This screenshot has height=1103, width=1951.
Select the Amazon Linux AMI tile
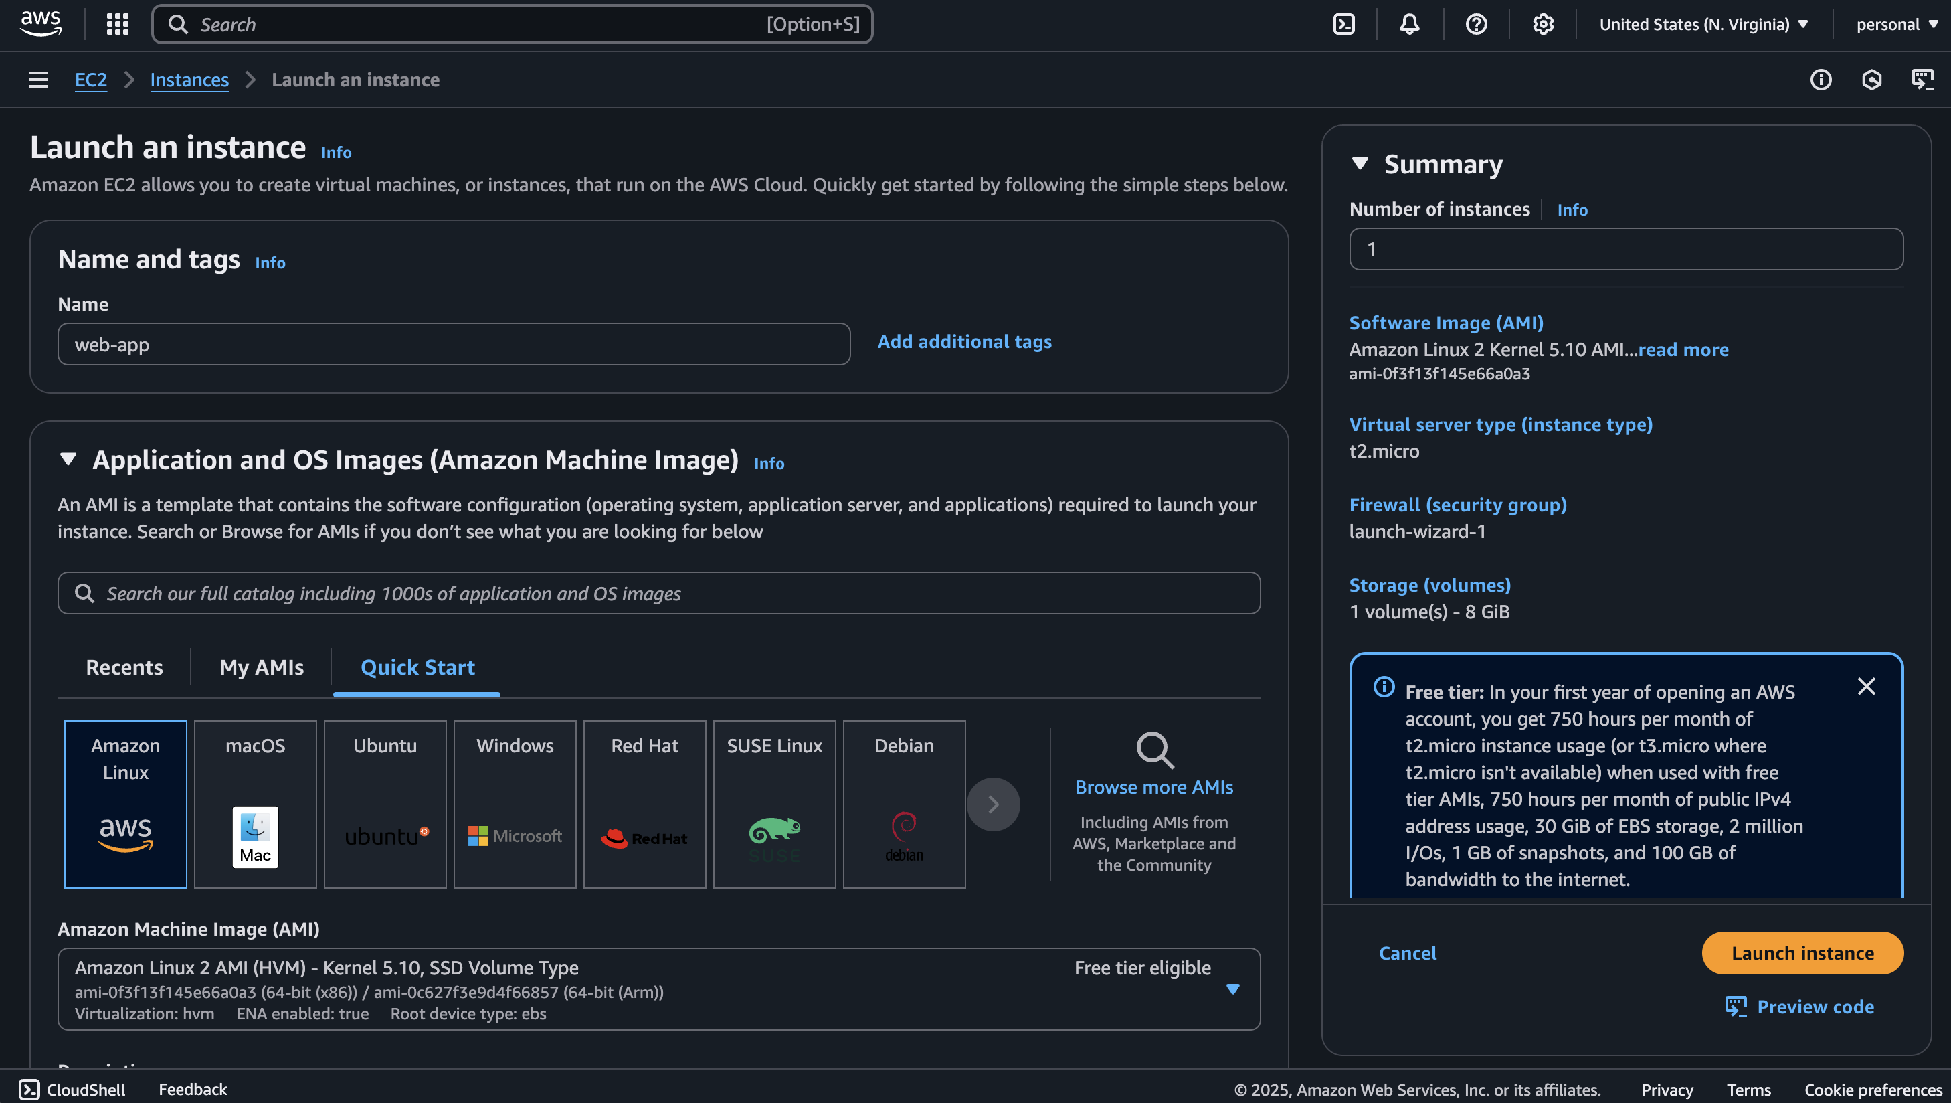(126, 804)
